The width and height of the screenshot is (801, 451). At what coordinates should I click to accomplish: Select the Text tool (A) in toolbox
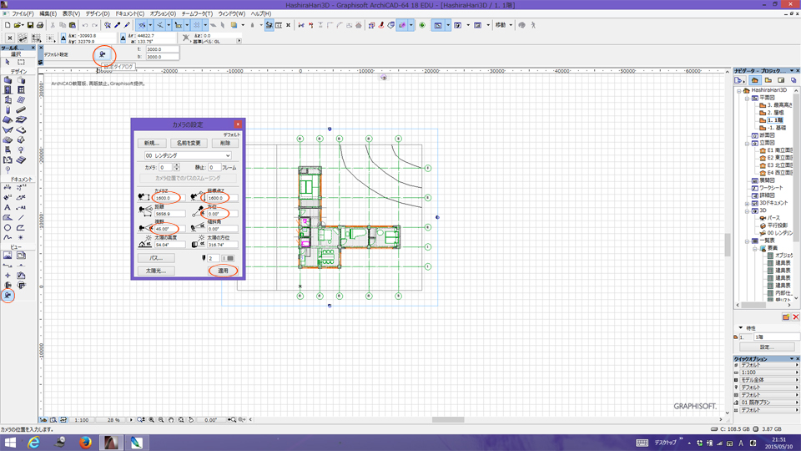[x=8, y=208]
